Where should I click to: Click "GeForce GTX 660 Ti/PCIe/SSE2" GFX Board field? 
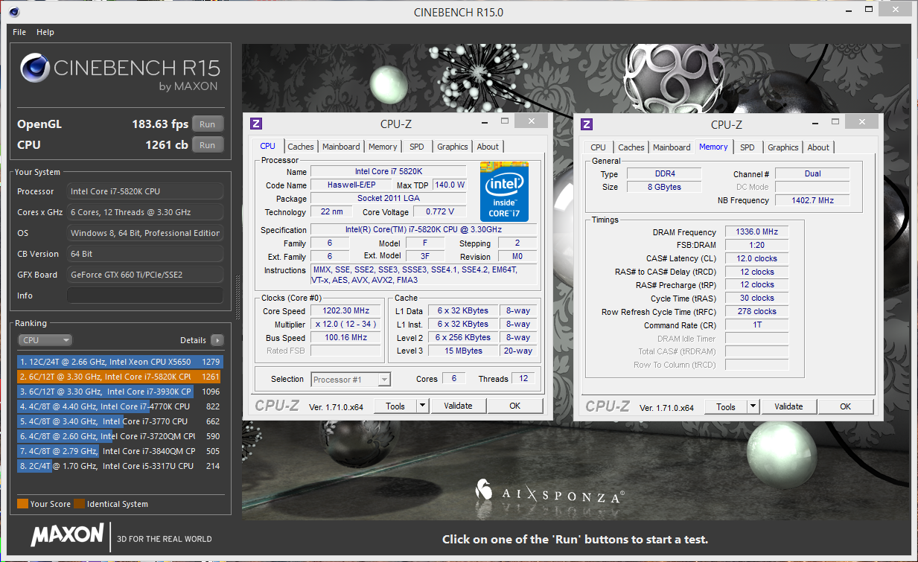145,275
